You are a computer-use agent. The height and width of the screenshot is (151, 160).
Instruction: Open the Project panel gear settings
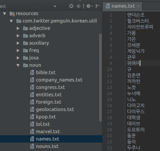89,6
